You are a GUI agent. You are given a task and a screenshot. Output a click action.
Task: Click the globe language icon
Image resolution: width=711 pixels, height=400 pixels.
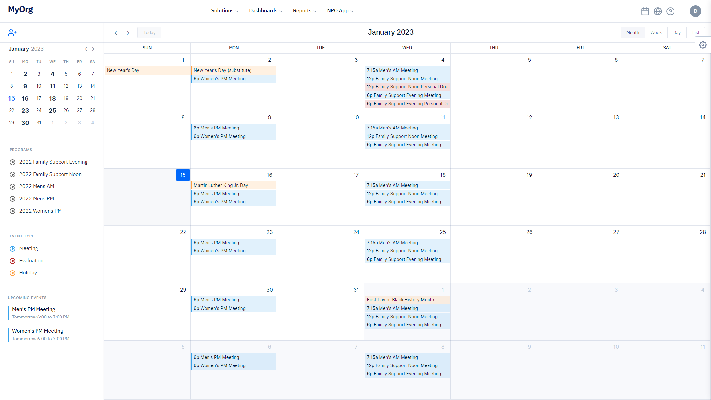coord(657,12)
